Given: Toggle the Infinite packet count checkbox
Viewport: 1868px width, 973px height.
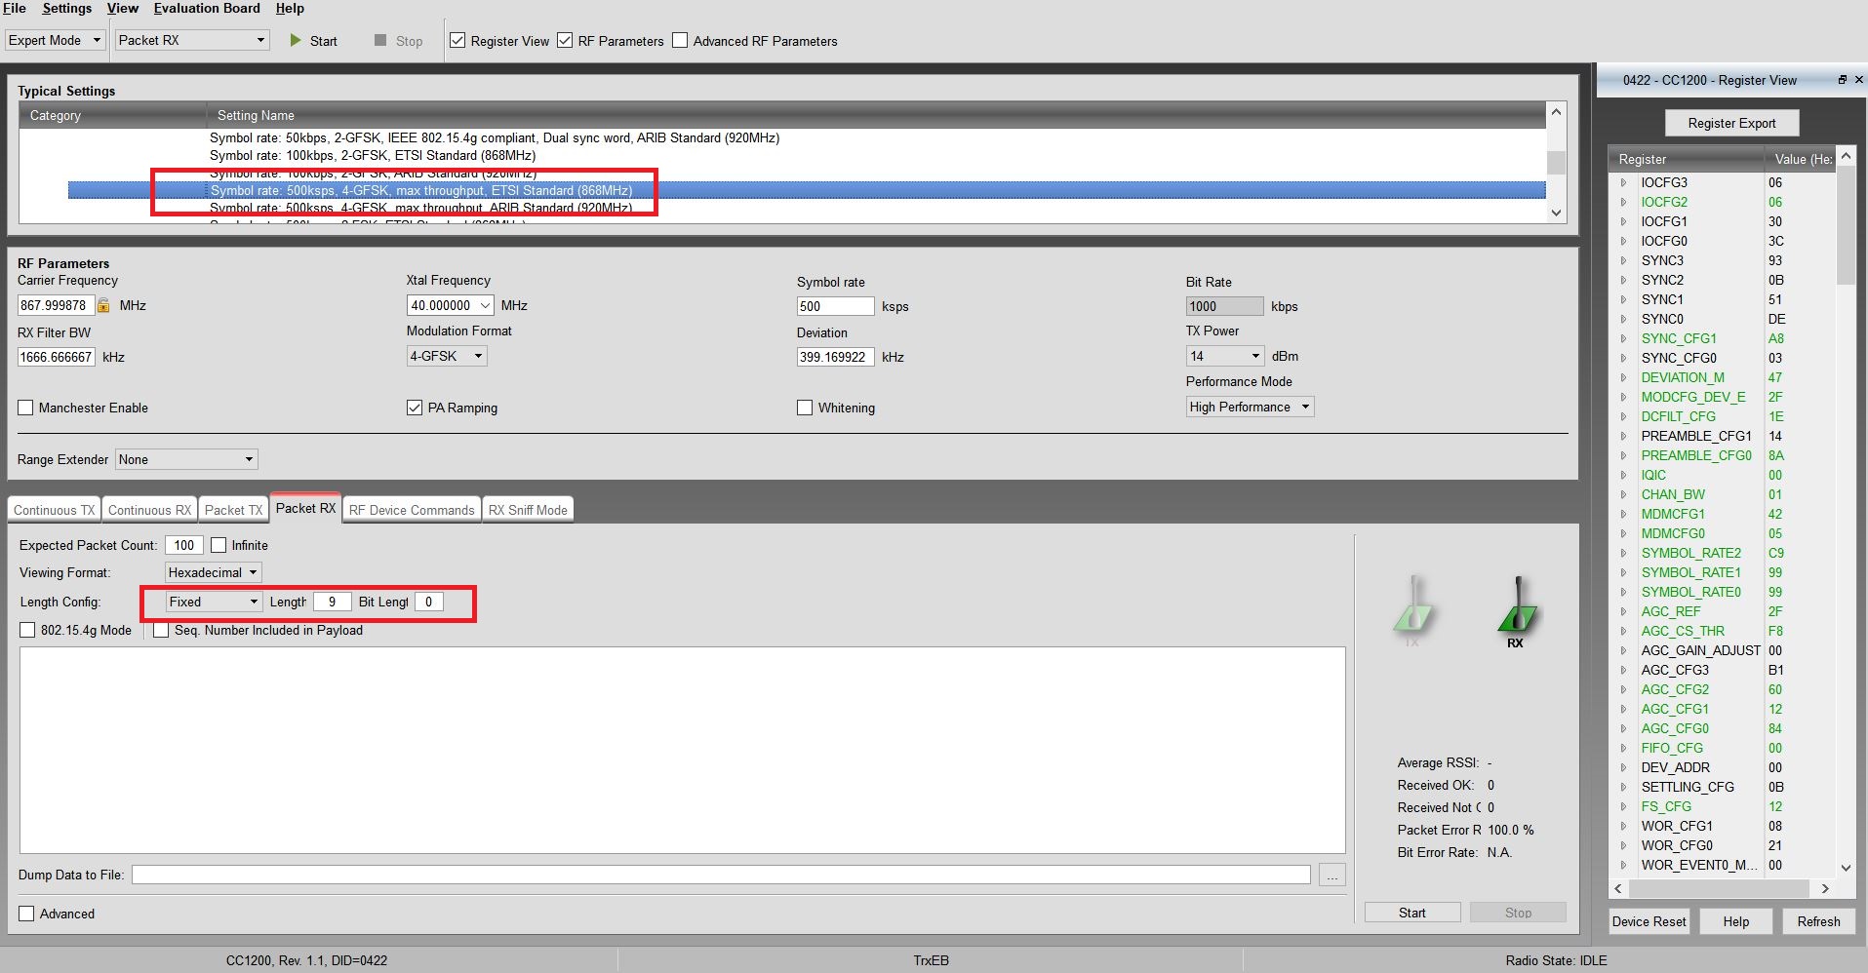Looking at the screenshot, I should point(219,544).
